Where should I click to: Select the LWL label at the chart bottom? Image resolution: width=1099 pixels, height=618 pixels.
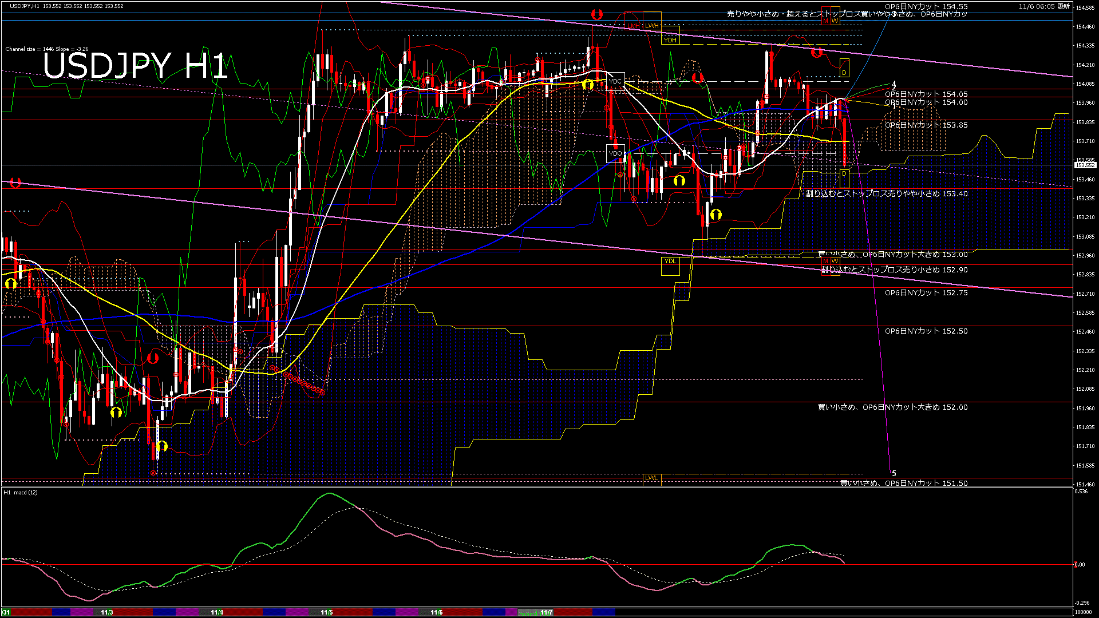pyautogui.click(x=651, y=478)
